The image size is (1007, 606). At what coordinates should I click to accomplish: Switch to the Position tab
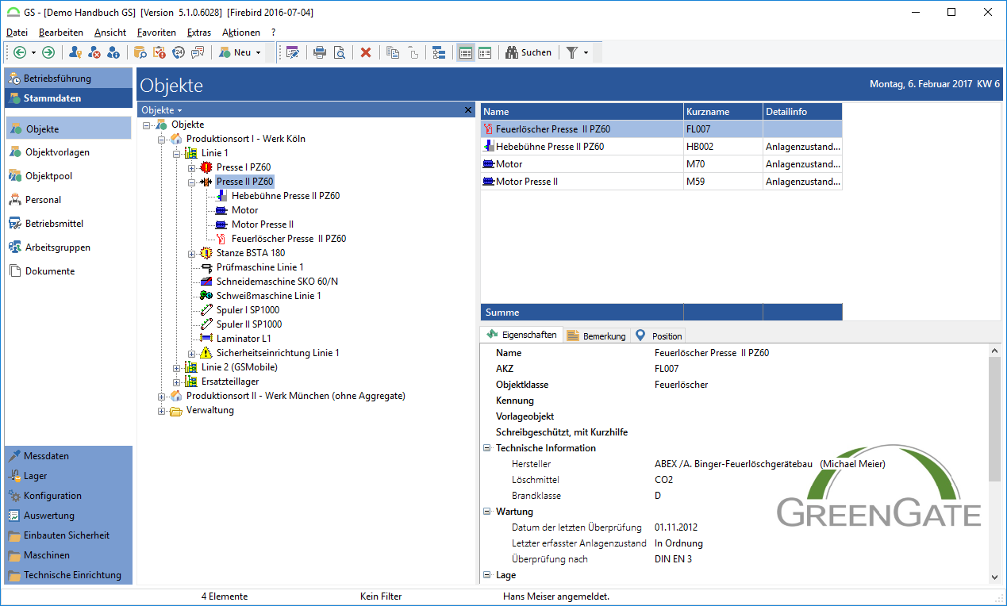click(x=659, y=336)
